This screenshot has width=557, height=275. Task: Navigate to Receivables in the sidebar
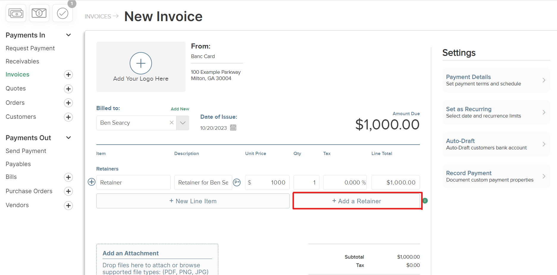[x=22, y=61]
